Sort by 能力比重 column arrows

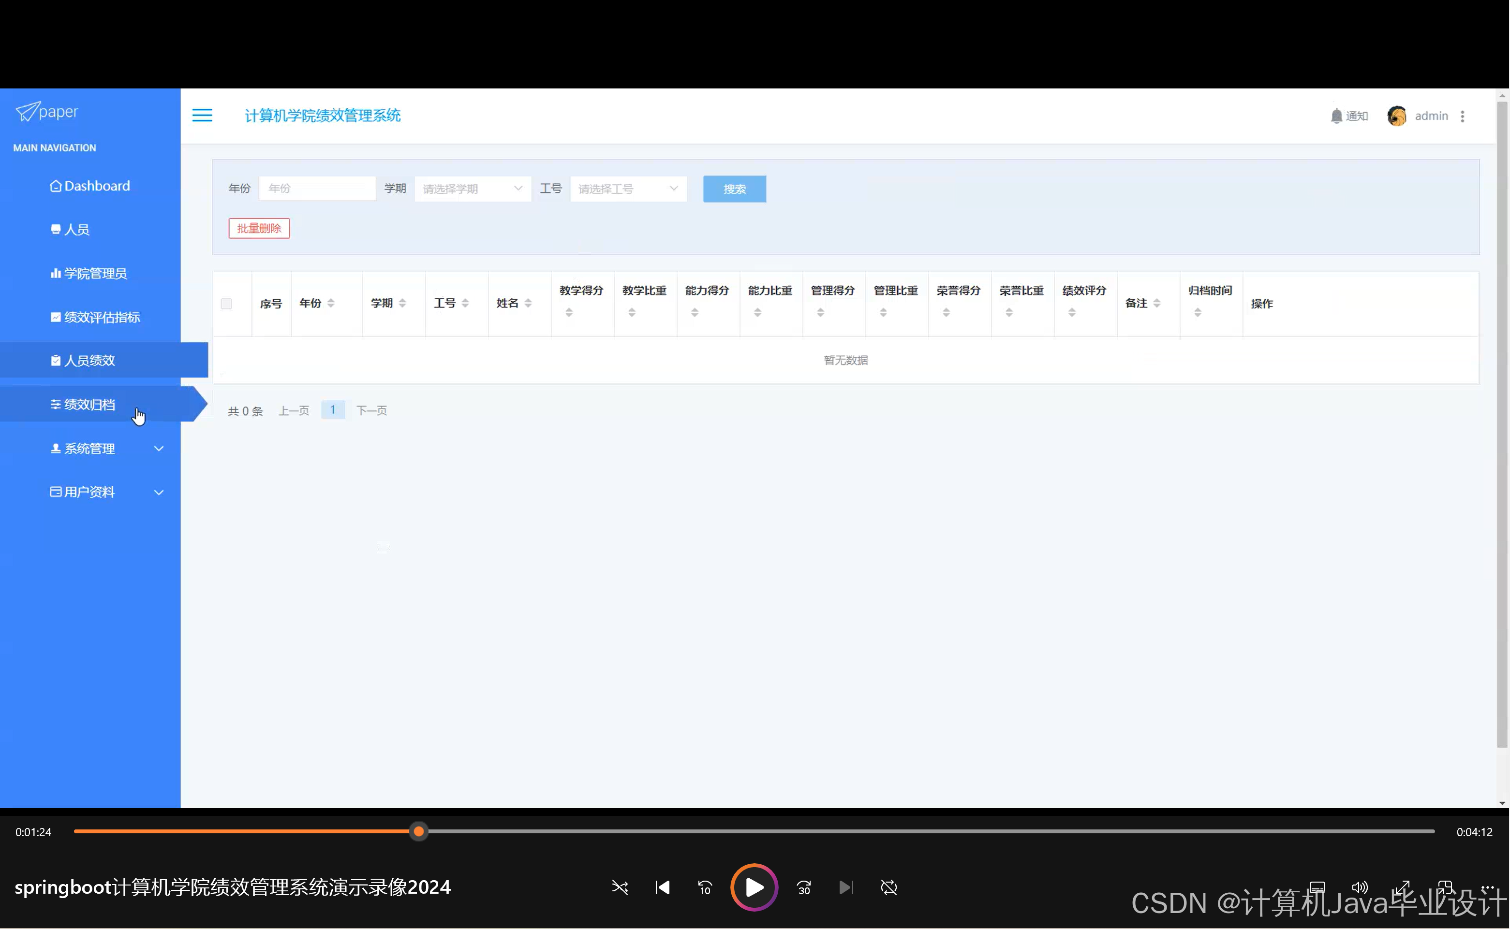point(757,313)
